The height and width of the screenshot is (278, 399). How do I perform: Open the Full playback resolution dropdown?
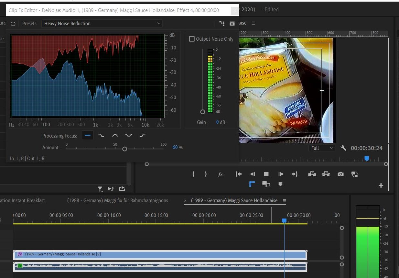(x=322, y=148)
